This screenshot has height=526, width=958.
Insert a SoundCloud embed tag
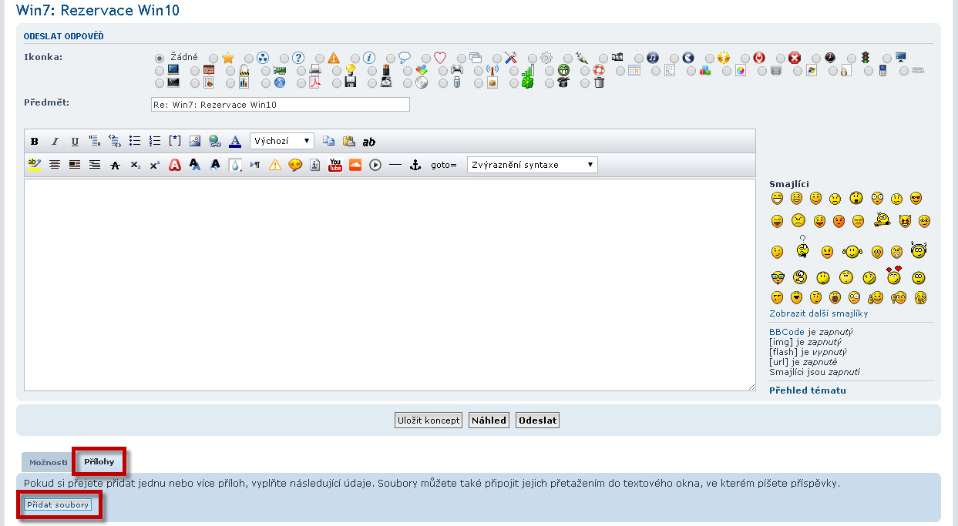point(355,165)
